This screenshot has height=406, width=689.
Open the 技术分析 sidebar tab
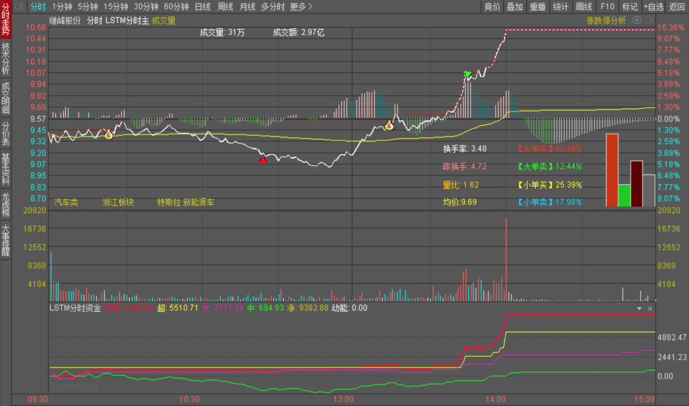[6, 59]
